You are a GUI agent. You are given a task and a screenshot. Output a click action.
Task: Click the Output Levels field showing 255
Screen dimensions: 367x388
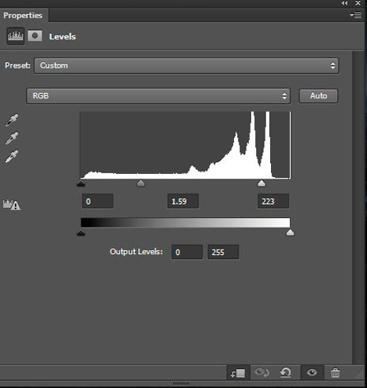coord(223,252)
